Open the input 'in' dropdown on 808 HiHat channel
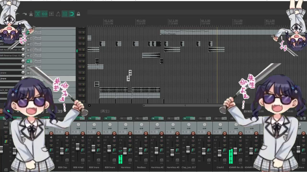 click(x=75, y=132)
